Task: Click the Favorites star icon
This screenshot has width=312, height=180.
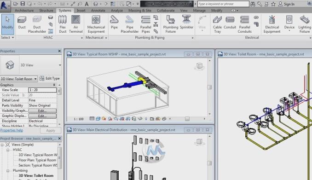Action: [x=273, y=4]
